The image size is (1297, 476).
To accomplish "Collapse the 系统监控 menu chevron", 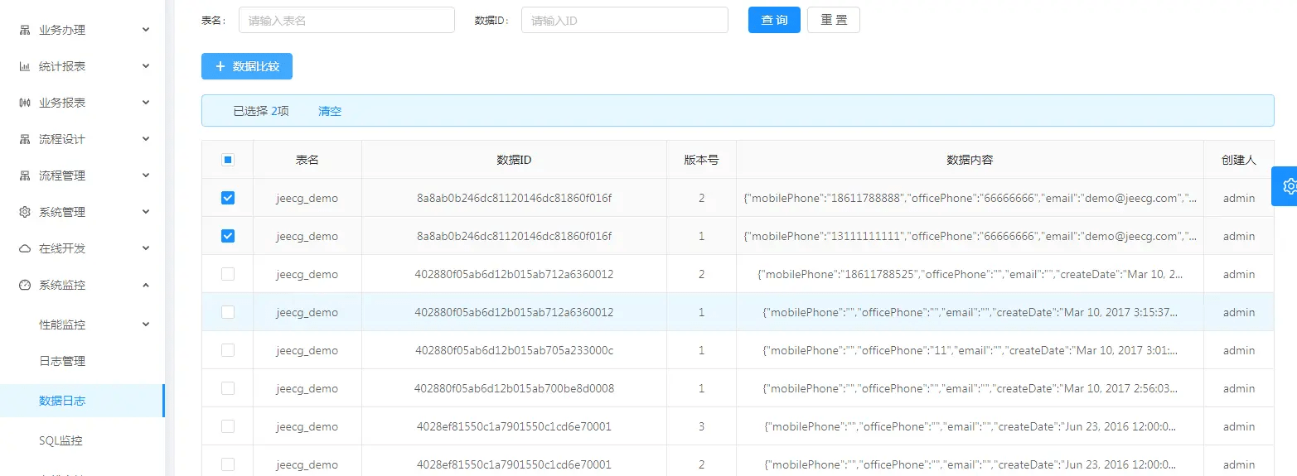I will pos(146,285).
